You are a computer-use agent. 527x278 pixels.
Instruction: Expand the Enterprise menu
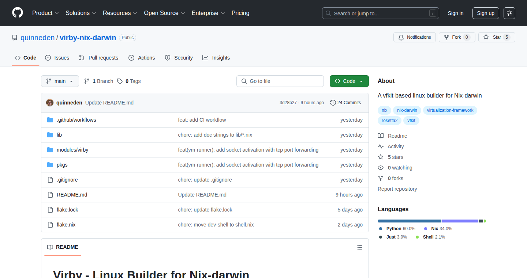click(209, 13)
